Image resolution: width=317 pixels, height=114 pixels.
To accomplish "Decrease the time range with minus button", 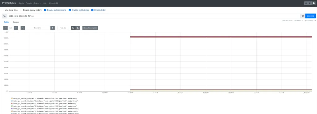I will (6, 28).
